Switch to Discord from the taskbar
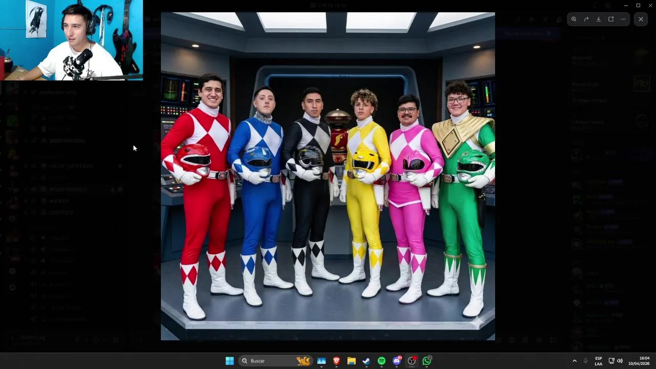The image size is (656, 369). (x=397, y=361)
